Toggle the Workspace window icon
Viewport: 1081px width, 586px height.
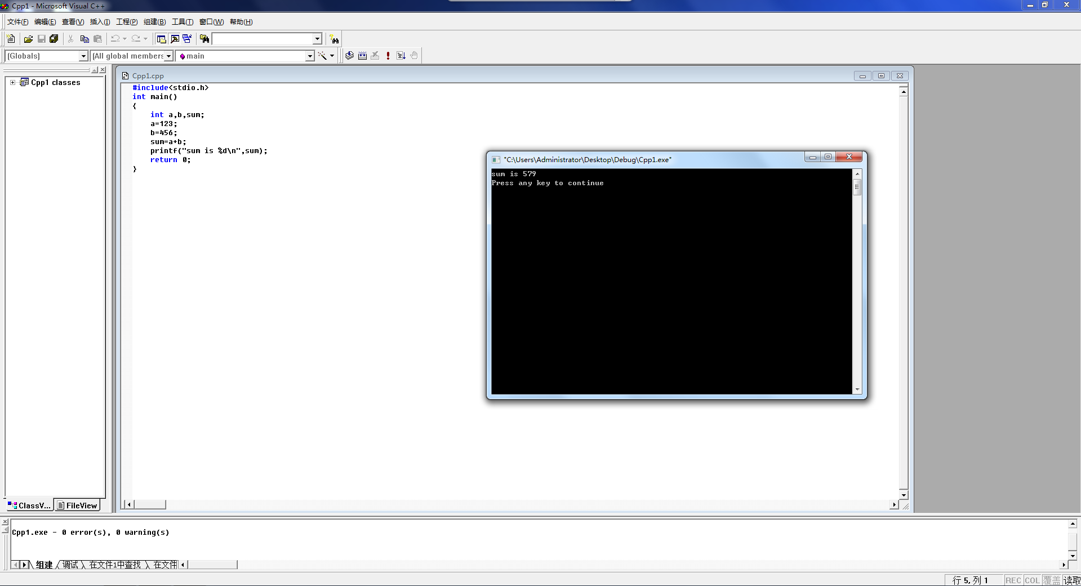(x=162, y=39)
